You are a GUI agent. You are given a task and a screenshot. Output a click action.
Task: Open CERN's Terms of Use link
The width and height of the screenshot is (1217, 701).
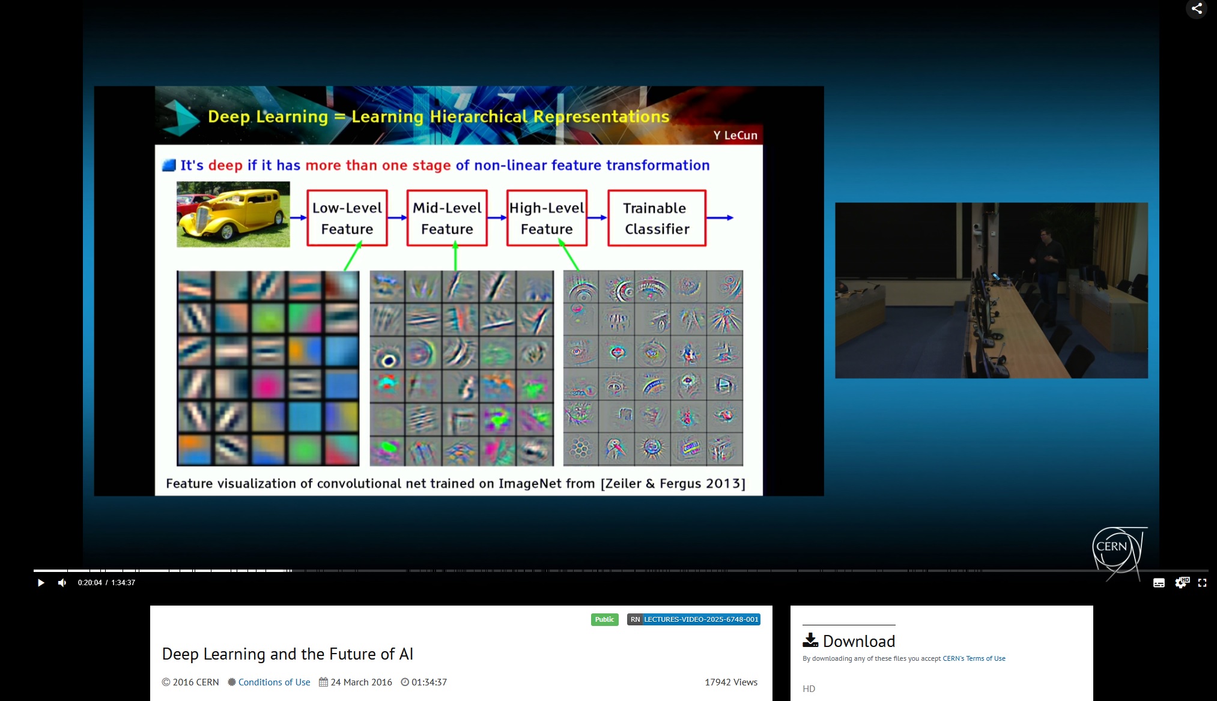coord(974,658)
